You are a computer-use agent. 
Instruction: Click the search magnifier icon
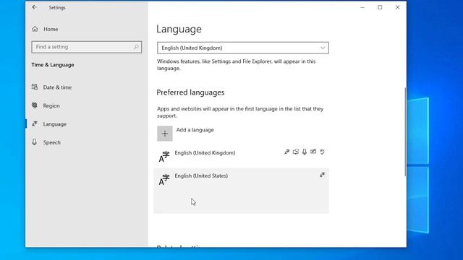click(x=136, y=47)
